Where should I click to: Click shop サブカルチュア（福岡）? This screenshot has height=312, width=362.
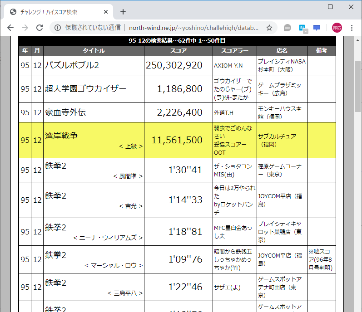277,140
